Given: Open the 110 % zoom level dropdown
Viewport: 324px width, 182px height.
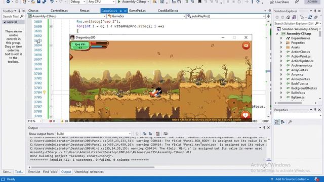Looking at the screenshot, I should (35, 121).
